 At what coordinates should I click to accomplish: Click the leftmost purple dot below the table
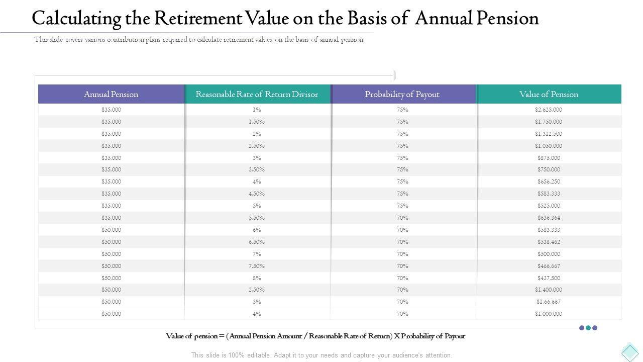582,328
